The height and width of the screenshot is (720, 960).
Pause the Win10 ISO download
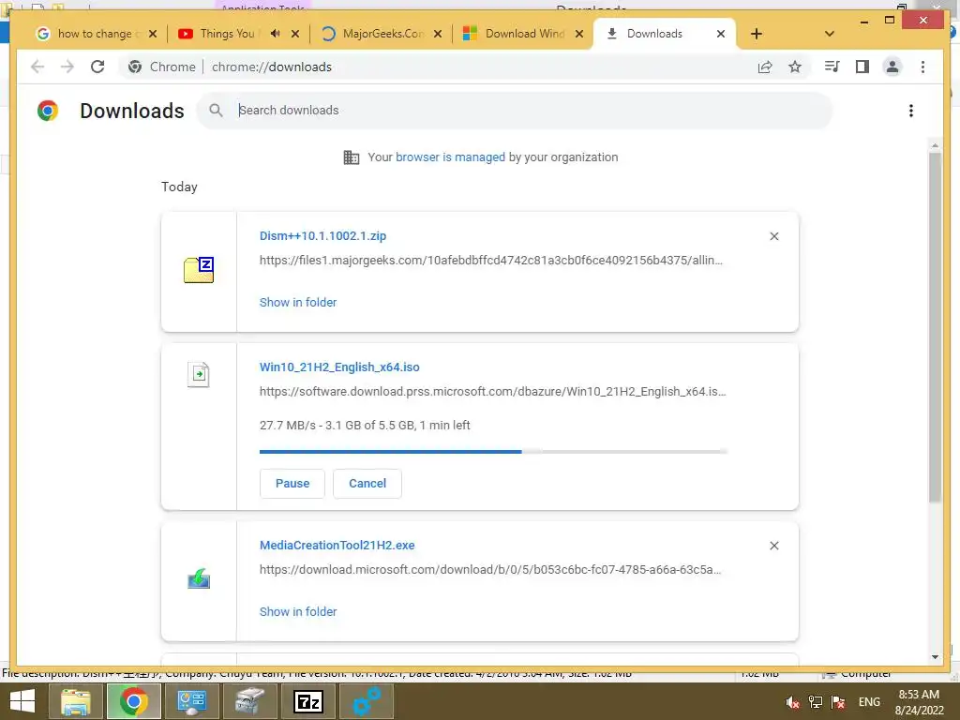292,484
